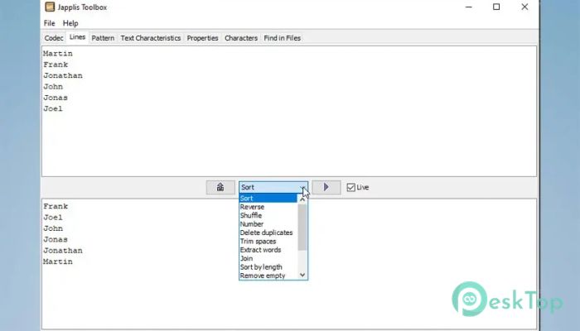Choose Number from the operation list
Screen dimensions: 580x331
coord(268,224)
